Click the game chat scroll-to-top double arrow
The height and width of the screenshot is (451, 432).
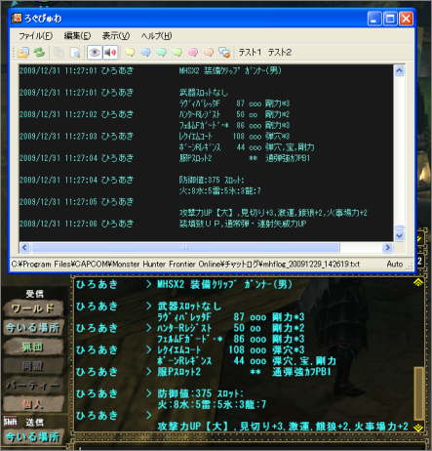coord(418,282)
